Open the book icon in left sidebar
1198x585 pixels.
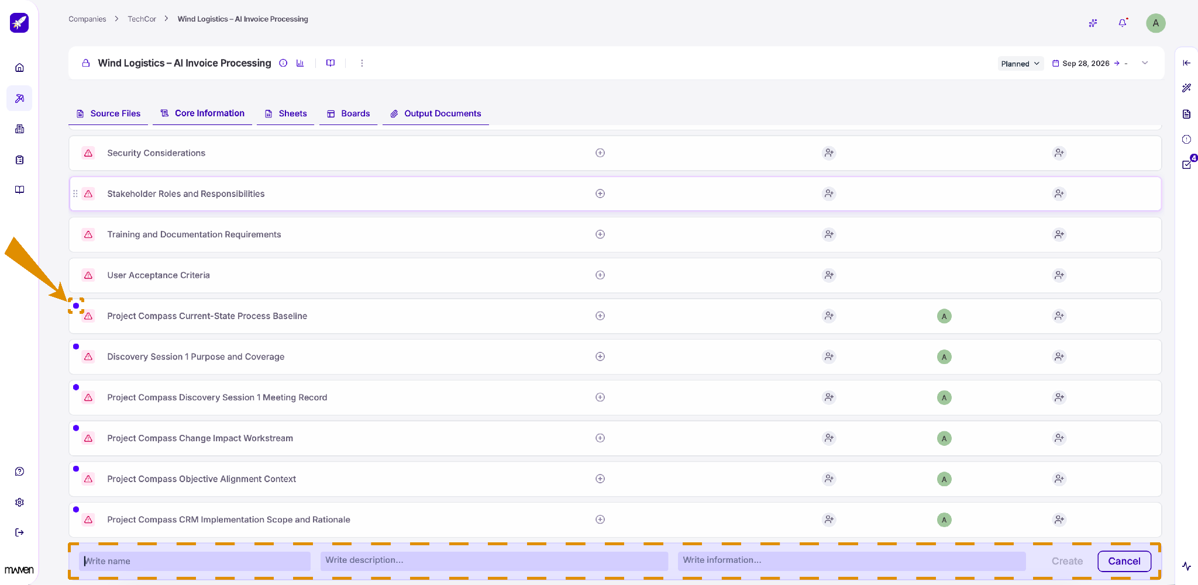point(19,190)
